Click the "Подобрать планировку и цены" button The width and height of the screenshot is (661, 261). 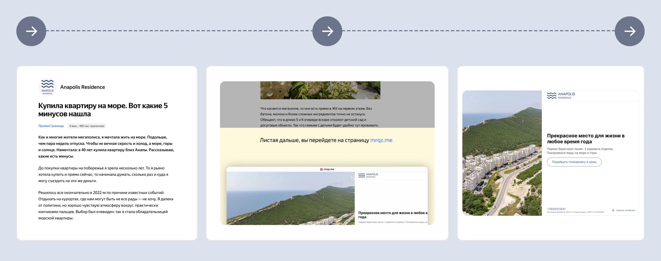[x=574, y=162]
